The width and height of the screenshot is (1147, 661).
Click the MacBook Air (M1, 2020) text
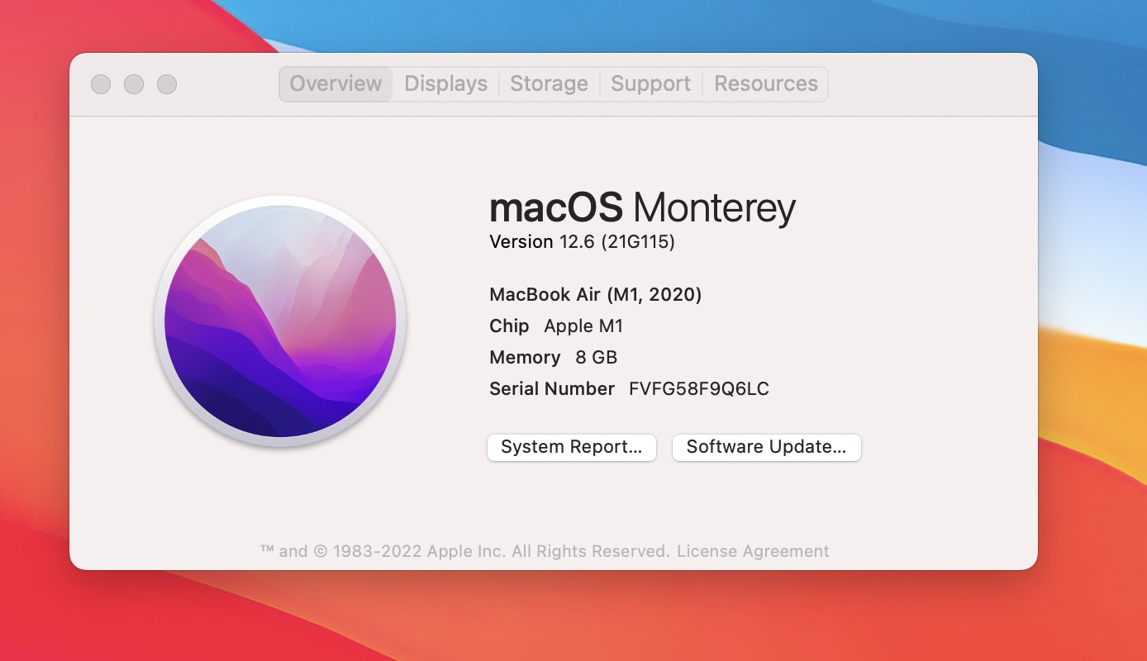click(x=596, y=295)
